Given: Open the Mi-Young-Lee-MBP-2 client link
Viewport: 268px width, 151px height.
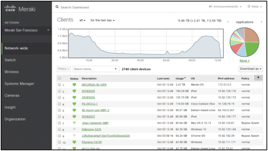Looking at the screenshot, I should click(x=95, y=110).
